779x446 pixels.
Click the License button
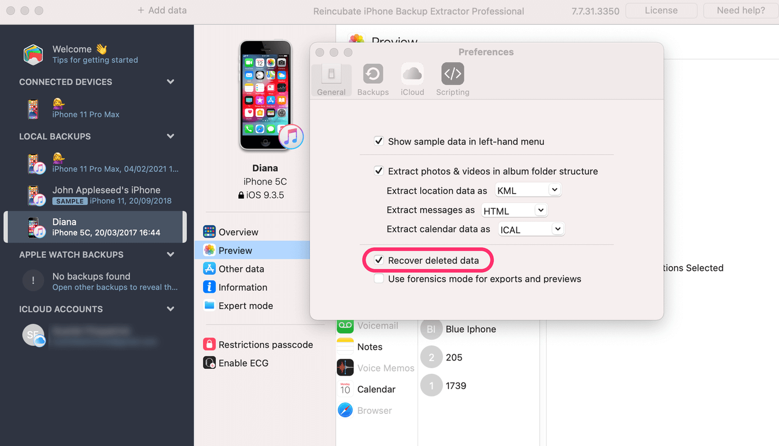661,10
